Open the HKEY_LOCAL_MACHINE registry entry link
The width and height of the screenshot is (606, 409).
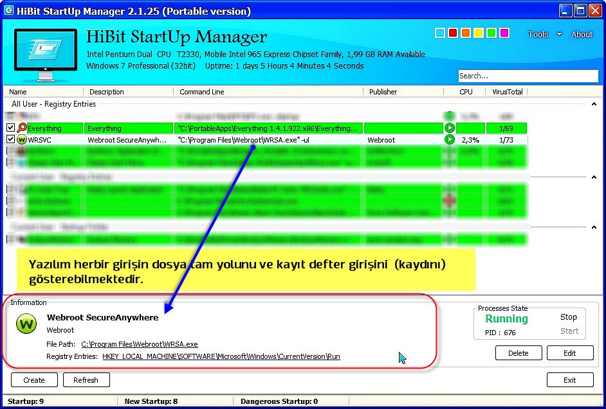[x=221, y=356]
